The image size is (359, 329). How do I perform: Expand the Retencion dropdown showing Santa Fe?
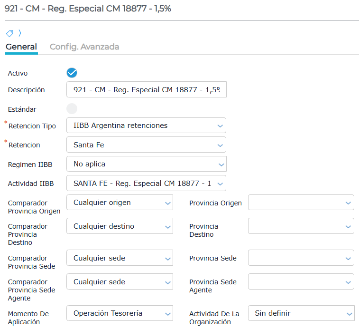point(146,145)
